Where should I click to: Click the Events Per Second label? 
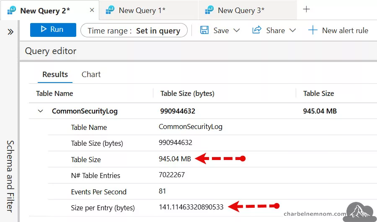(x=98, y=192)
